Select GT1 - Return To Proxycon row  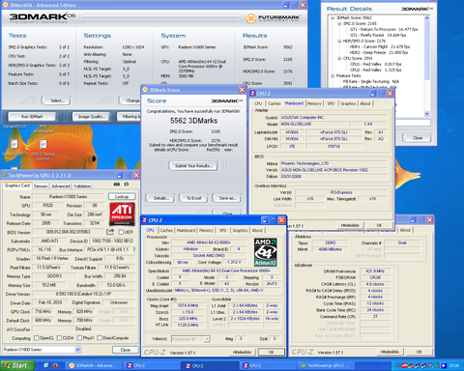click(384, 29)
